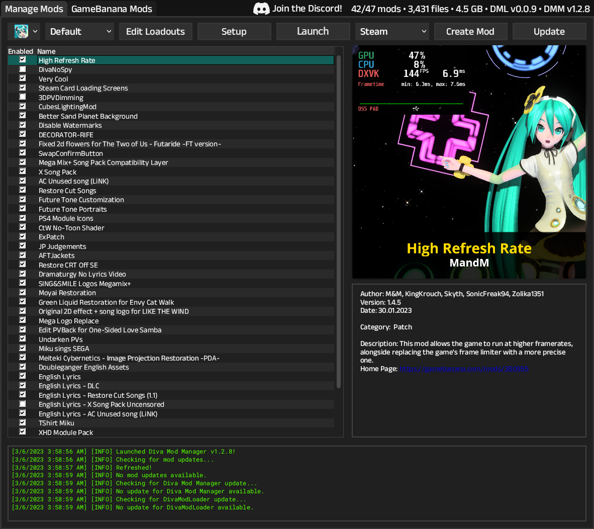
Task: Click the Name column header
Action: click(46, 51)
